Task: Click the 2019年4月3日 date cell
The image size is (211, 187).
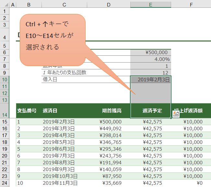Action: (64, 135)
